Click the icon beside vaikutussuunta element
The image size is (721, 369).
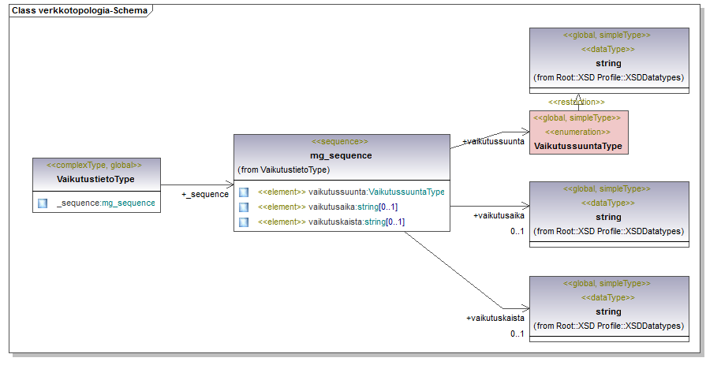[244, 192]
